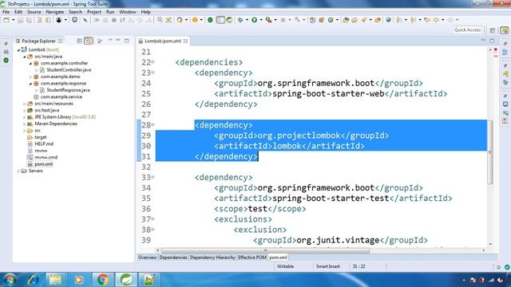511x287 pixels.
Task: Collapse the src/main/java tree node
Action: tap(25, 57)
